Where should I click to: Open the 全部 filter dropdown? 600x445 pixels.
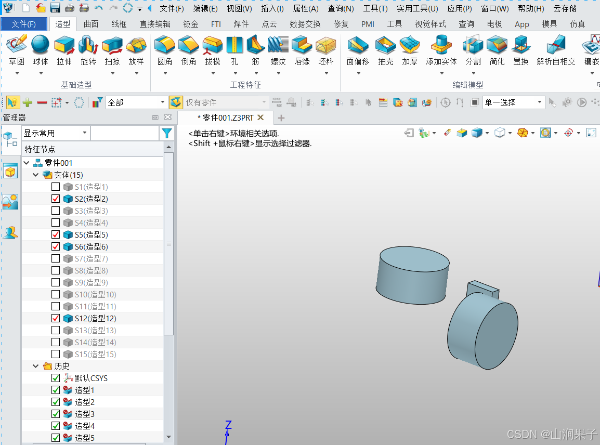[x=136, y=102]
